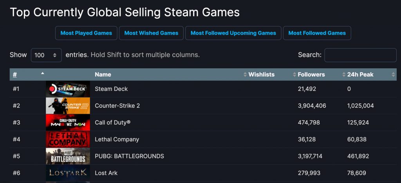
Task: Open the Call of Duty thumbnail
Action: click(x=68, y=123)
